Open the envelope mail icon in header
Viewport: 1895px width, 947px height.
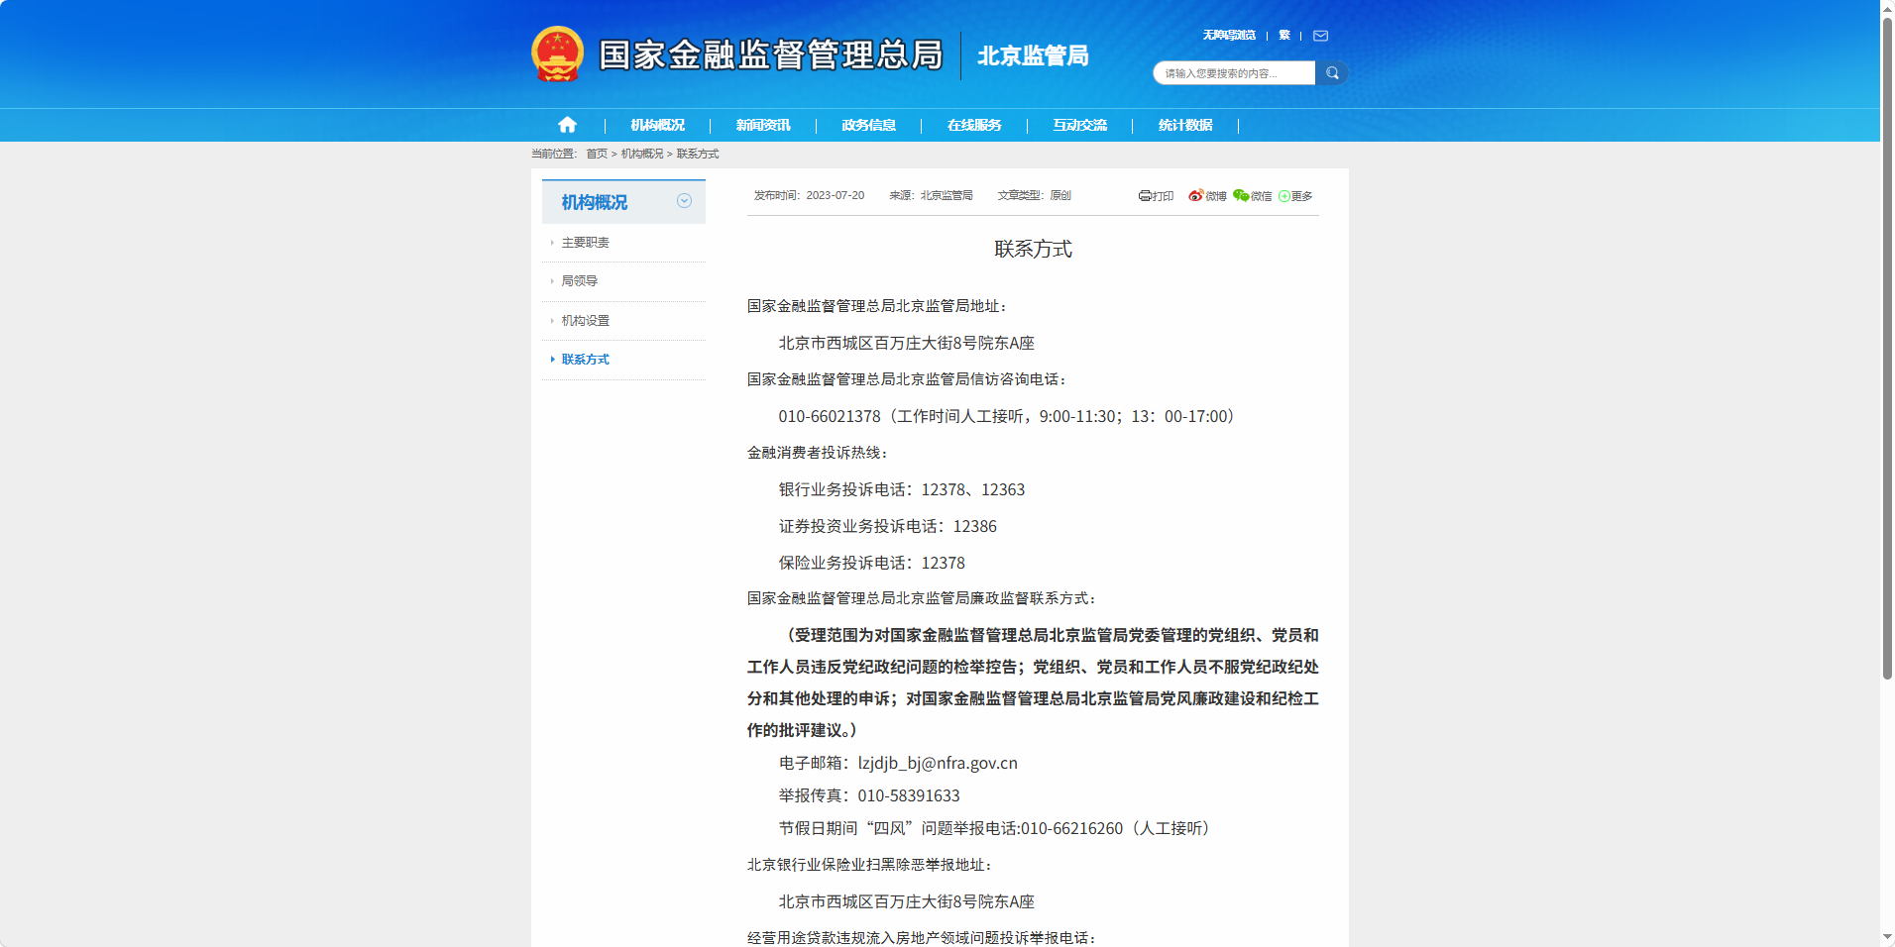pyautogui.click(x=1320, y=36)
